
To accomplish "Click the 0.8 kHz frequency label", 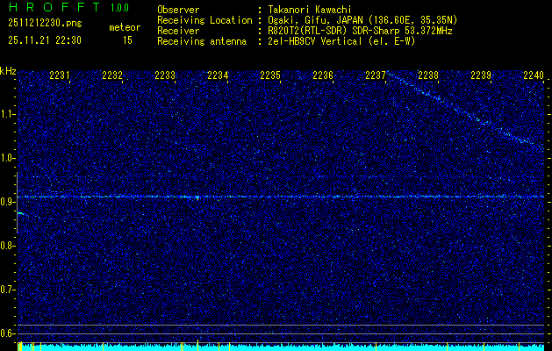I will 7,246.
